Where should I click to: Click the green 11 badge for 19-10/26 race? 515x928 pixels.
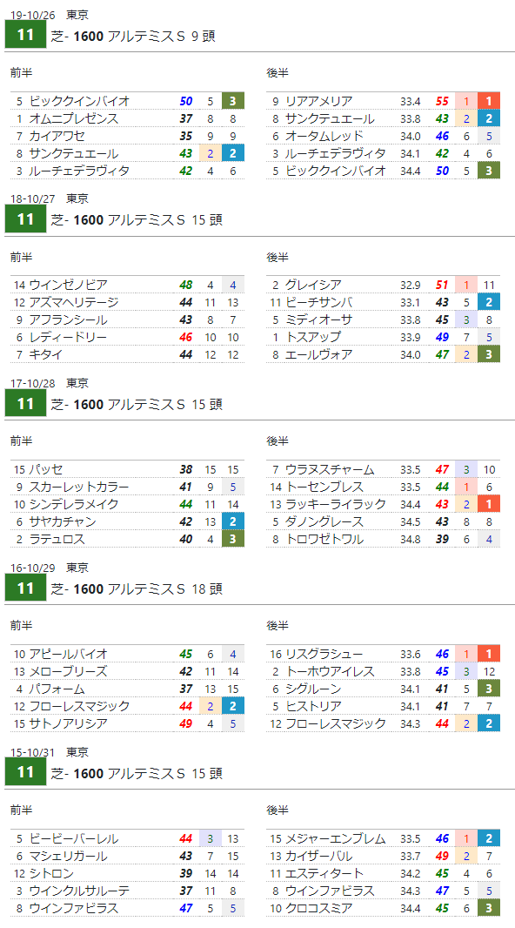point(25,35)
